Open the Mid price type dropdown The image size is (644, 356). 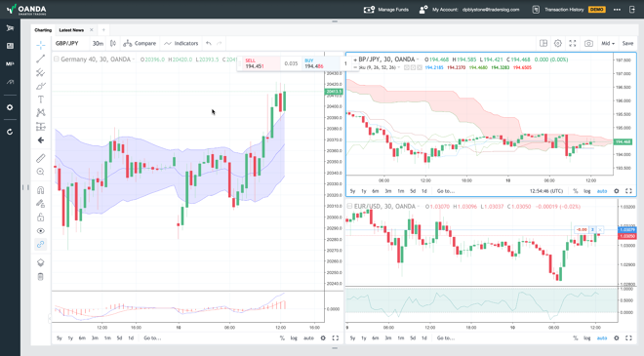point(608,43)
